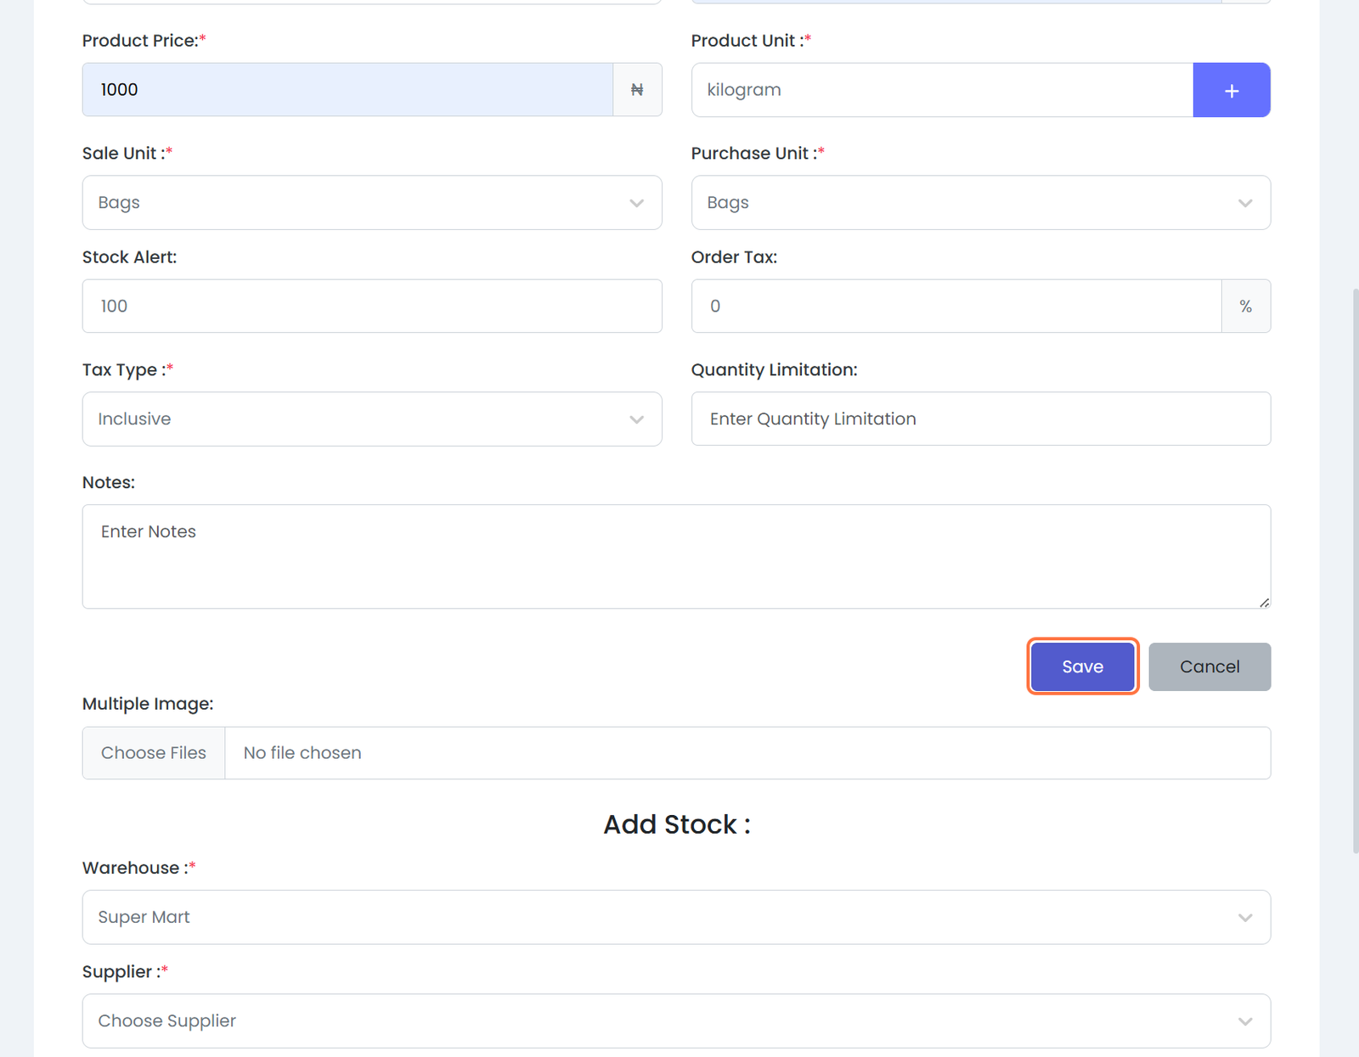Focus the Quantity Limitation input
The height and width of the screenshot is (1057, 1359).
[x=980, y=419]
